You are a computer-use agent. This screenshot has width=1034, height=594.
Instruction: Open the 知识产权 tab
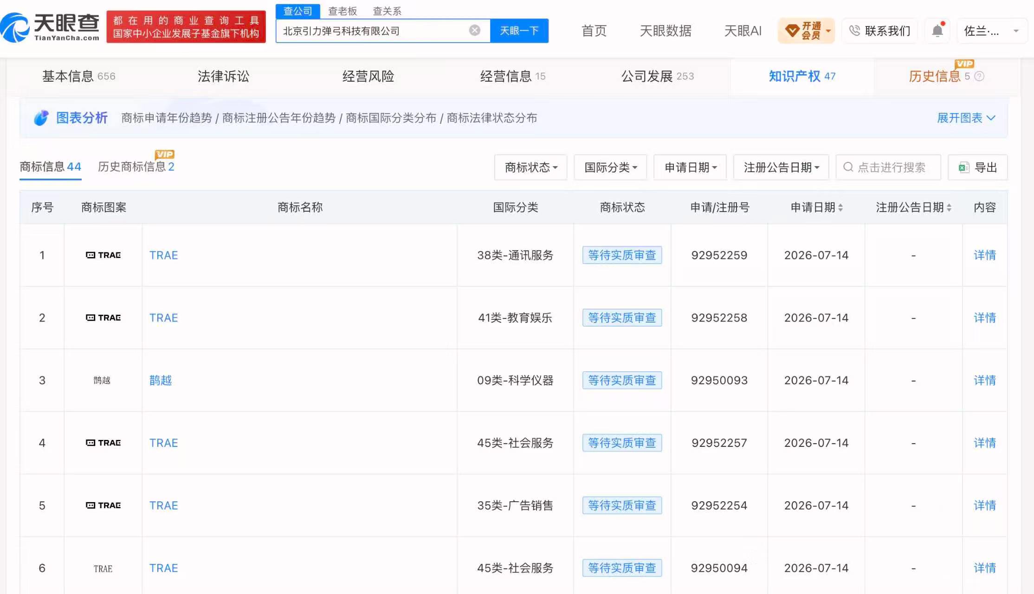[x=802, y=76]
